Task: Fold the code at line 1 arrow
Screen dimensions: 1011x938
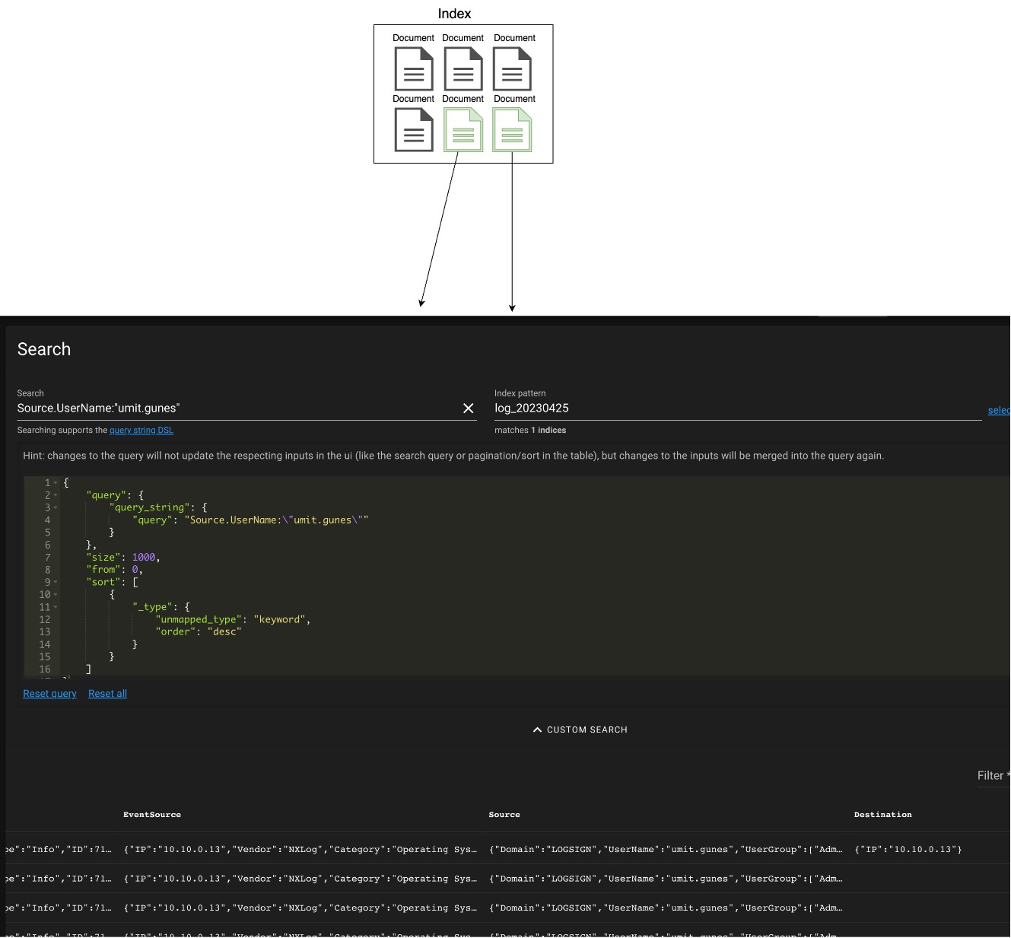Action: [56, 483]
